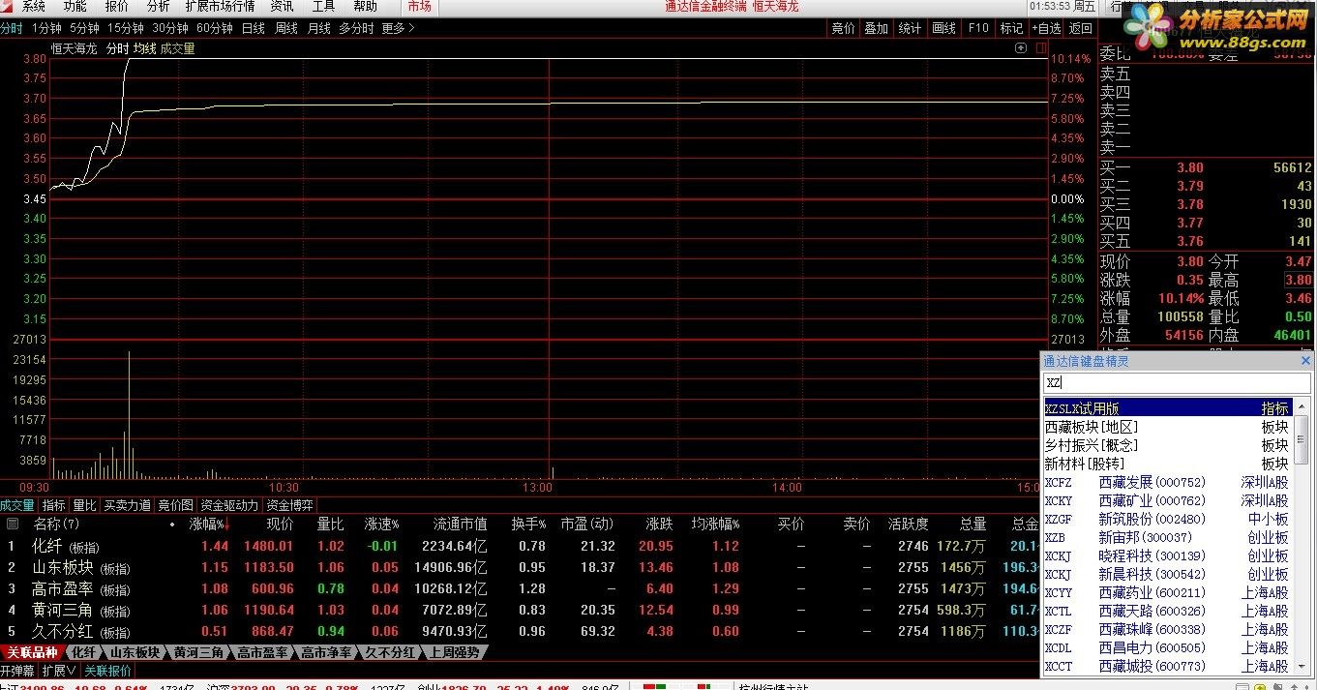Open the 系统 menu
The height and width of the screenshot is (690, 1317).
tap(34, 7)
